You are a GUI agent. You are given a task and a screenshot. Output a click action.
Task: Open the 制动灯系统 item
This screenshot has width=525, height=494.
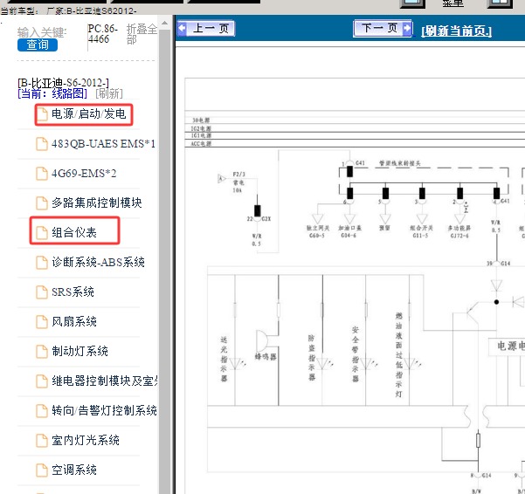(79, 351)
